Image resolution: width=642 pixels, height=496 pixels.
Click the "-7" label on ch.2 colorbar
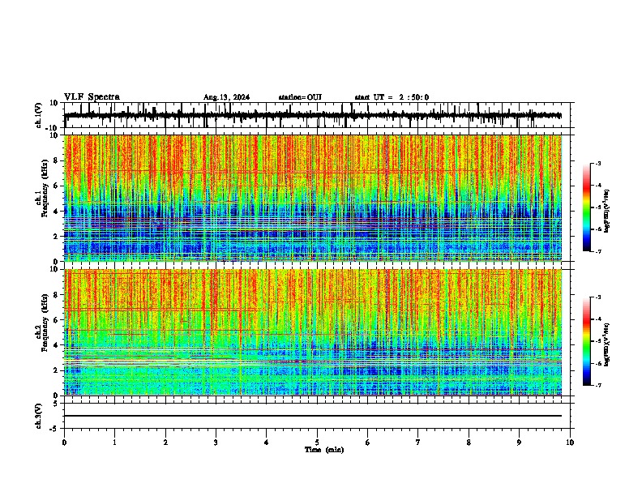598,386
